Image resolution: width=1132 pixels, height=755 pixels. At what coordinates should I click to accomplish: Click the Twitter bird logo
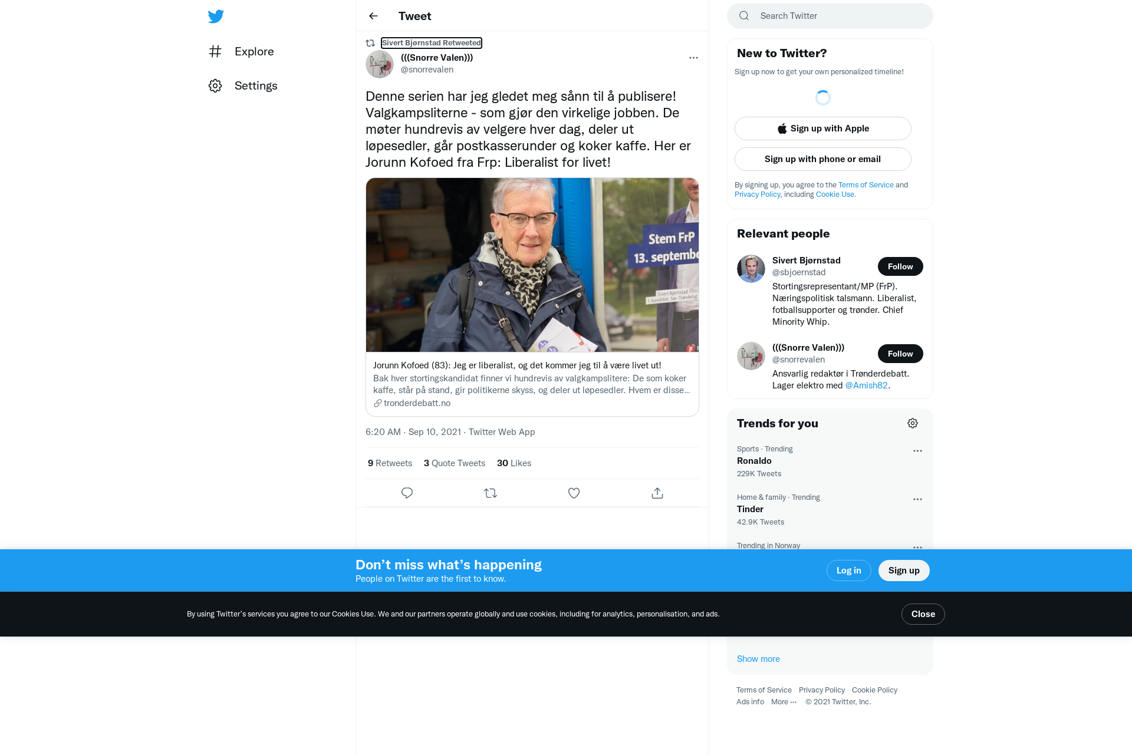pyautogui.click(x=216, y=16)
